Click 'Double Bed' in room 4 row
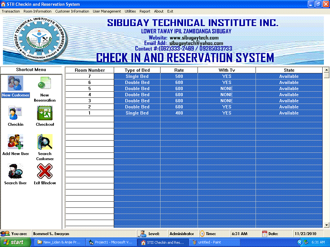 [x=137, y=95]
